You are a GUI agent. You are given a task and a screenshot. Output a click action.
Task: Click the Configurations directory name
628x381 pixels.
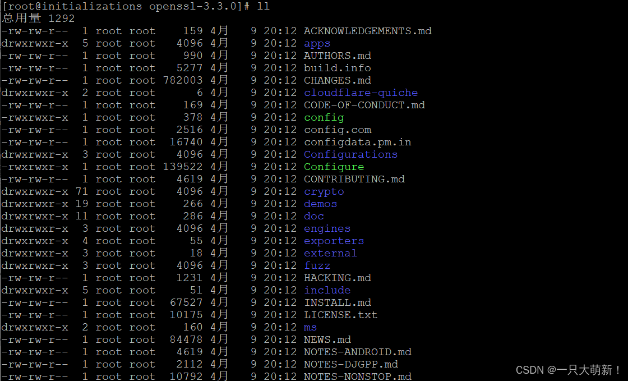pyautogui.click(x=351, y=155)
